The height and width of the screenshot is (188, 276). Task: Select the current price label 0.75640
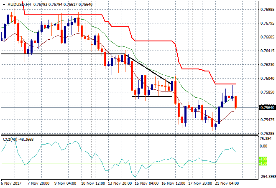point(267,107)
